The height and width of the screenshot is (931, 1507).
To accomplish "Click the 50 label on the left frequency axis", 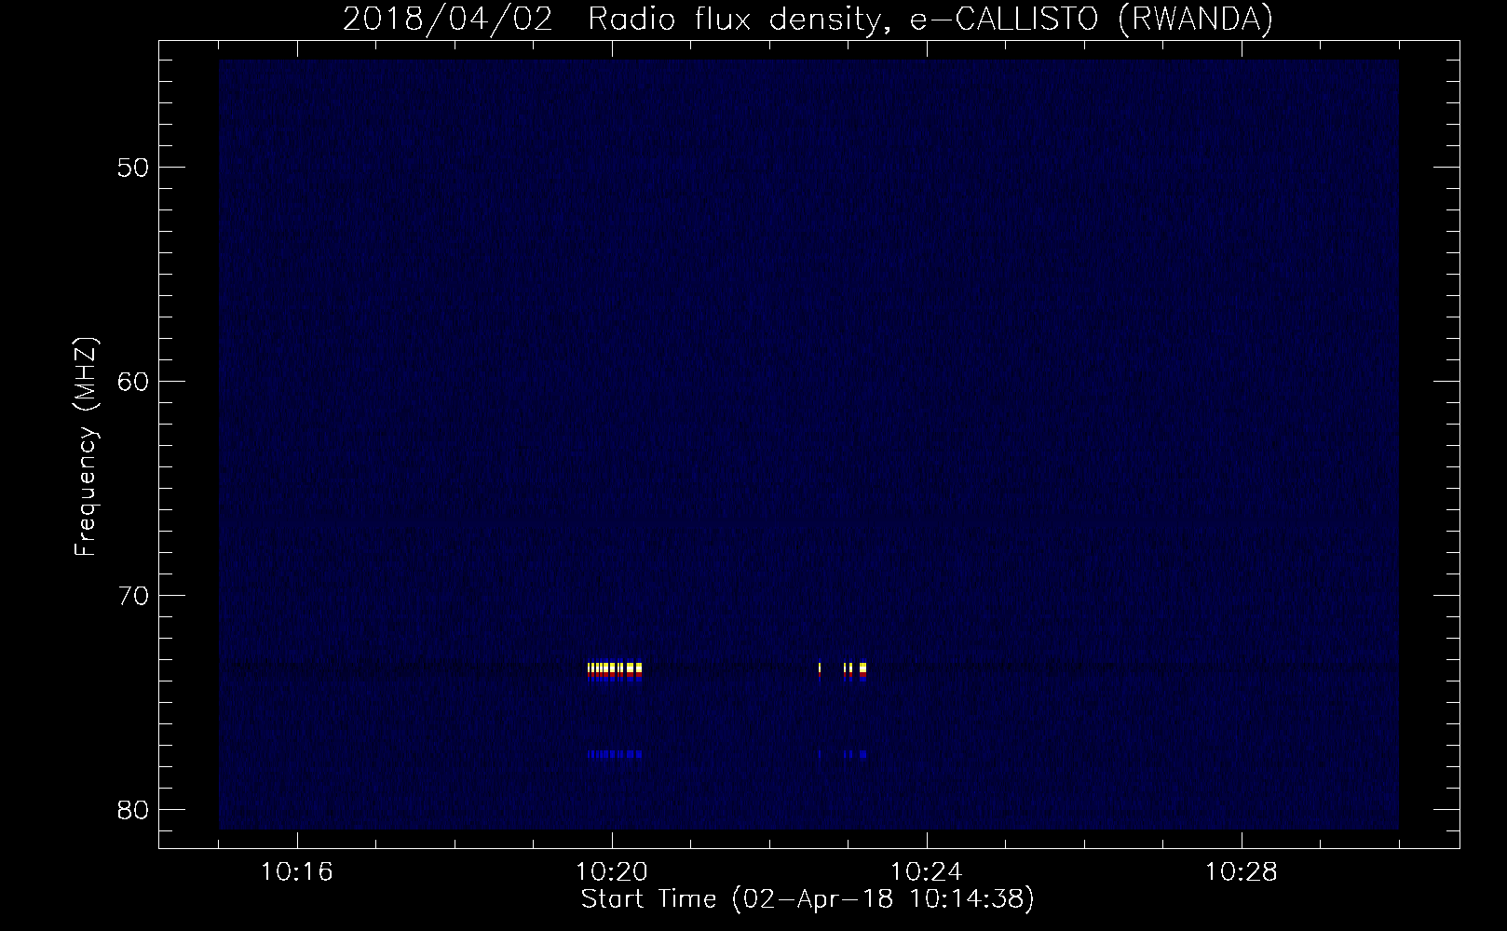I will 133,168.
